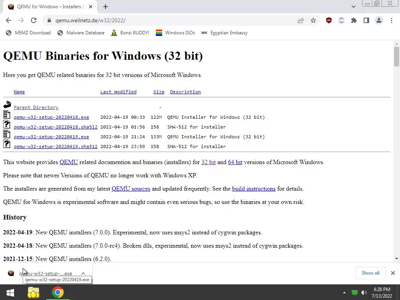This screenshot has width=400, height=300.
Task: Download qemu-w32-setup-20220418.exe
Action: tap(51, 117)
